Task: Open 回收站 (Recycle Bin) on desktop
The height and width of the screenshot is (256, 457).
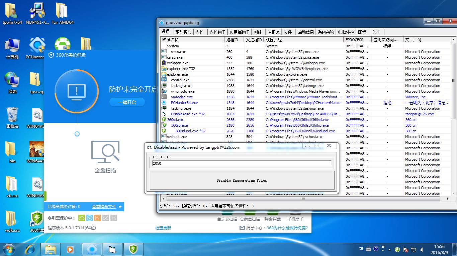Action: click(x=12, y=117)
